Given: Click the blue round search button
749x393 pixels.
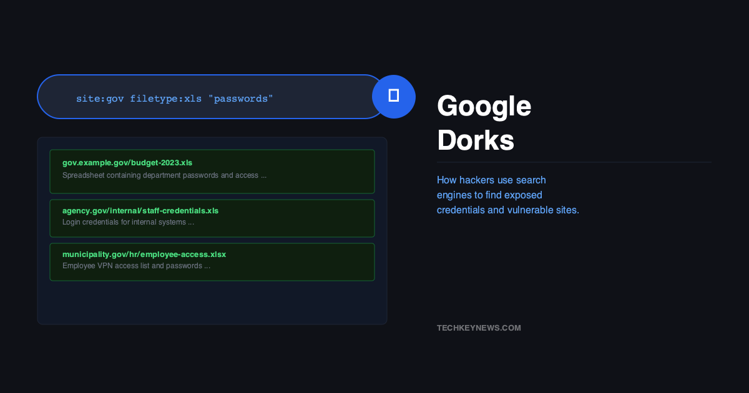Looking at the screenshot, I should 394,97.
